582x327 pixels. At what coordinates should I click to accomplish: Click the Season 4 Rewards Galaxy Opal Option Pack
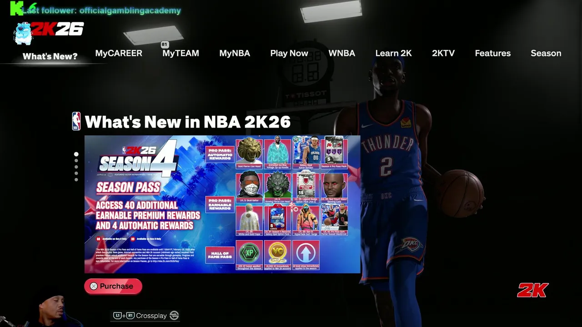278,220
